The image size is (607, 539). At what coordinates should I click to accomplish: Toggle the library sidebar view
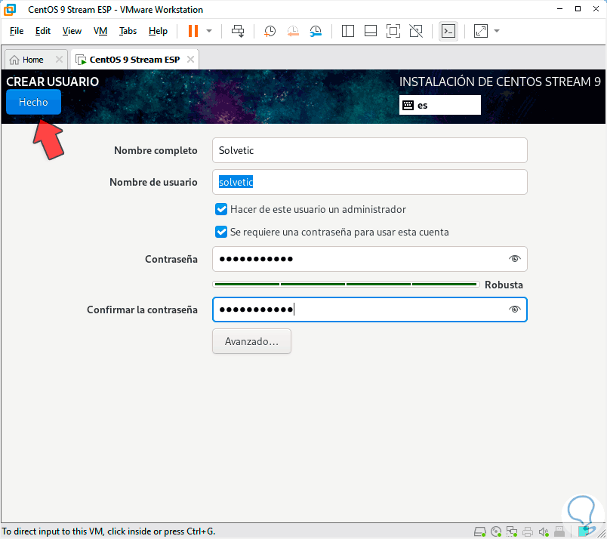coord(347,31)
